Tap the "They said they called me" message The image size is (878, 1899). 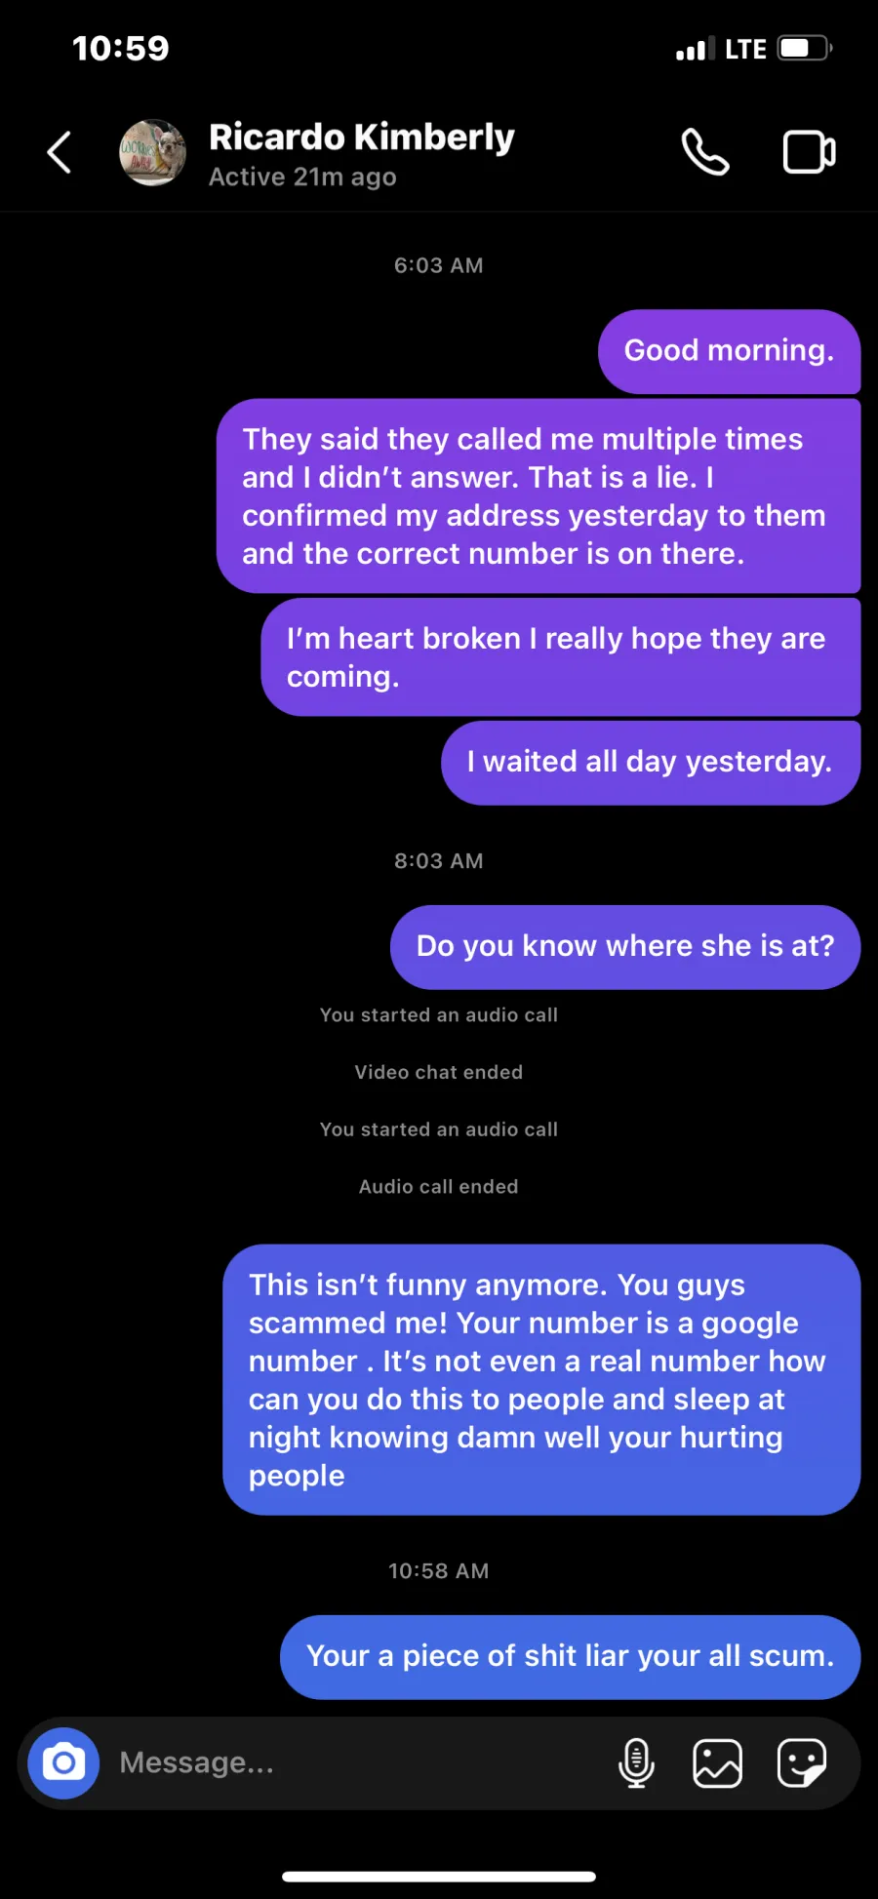click(x=539, y=495)
